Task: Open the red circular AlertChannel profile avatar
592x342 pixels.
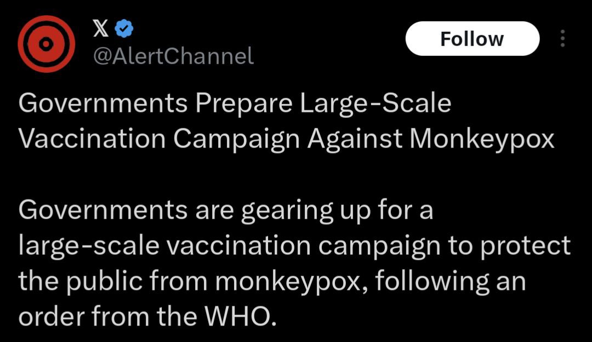Action: click(x=46, y=44)
